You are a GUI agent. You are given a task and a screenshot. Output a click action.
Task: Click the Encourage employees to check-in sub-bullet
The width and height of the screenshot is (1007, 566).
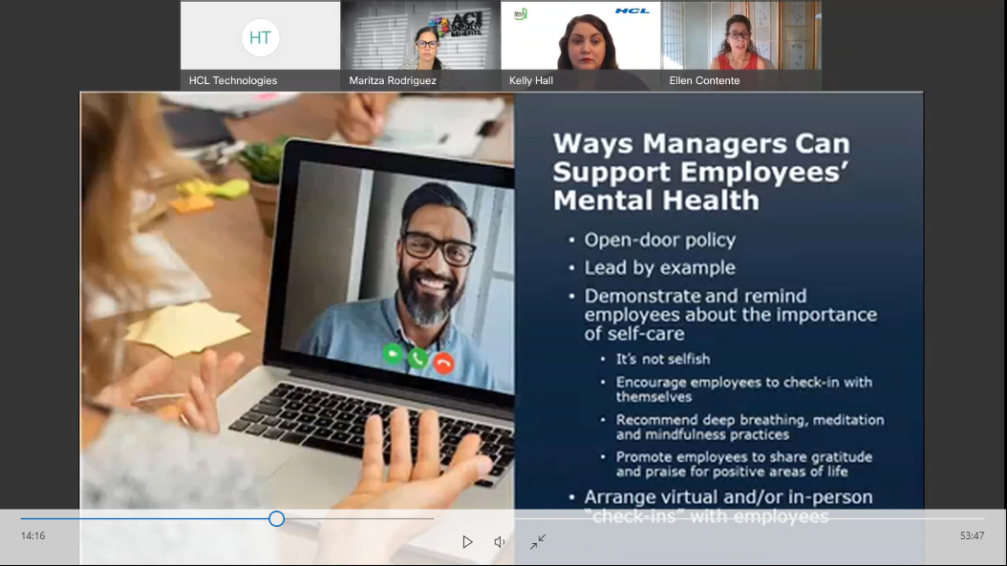(x=743, y=388)
